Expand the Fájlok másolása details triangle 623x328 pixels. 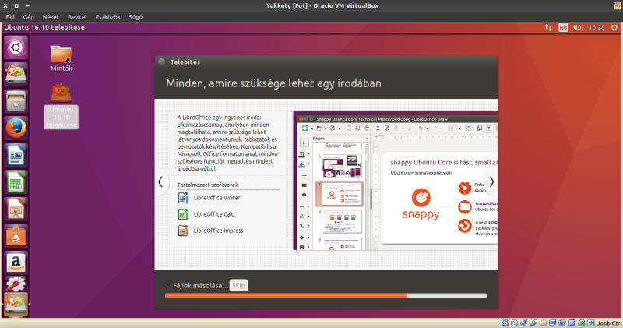tap(167, 286)
